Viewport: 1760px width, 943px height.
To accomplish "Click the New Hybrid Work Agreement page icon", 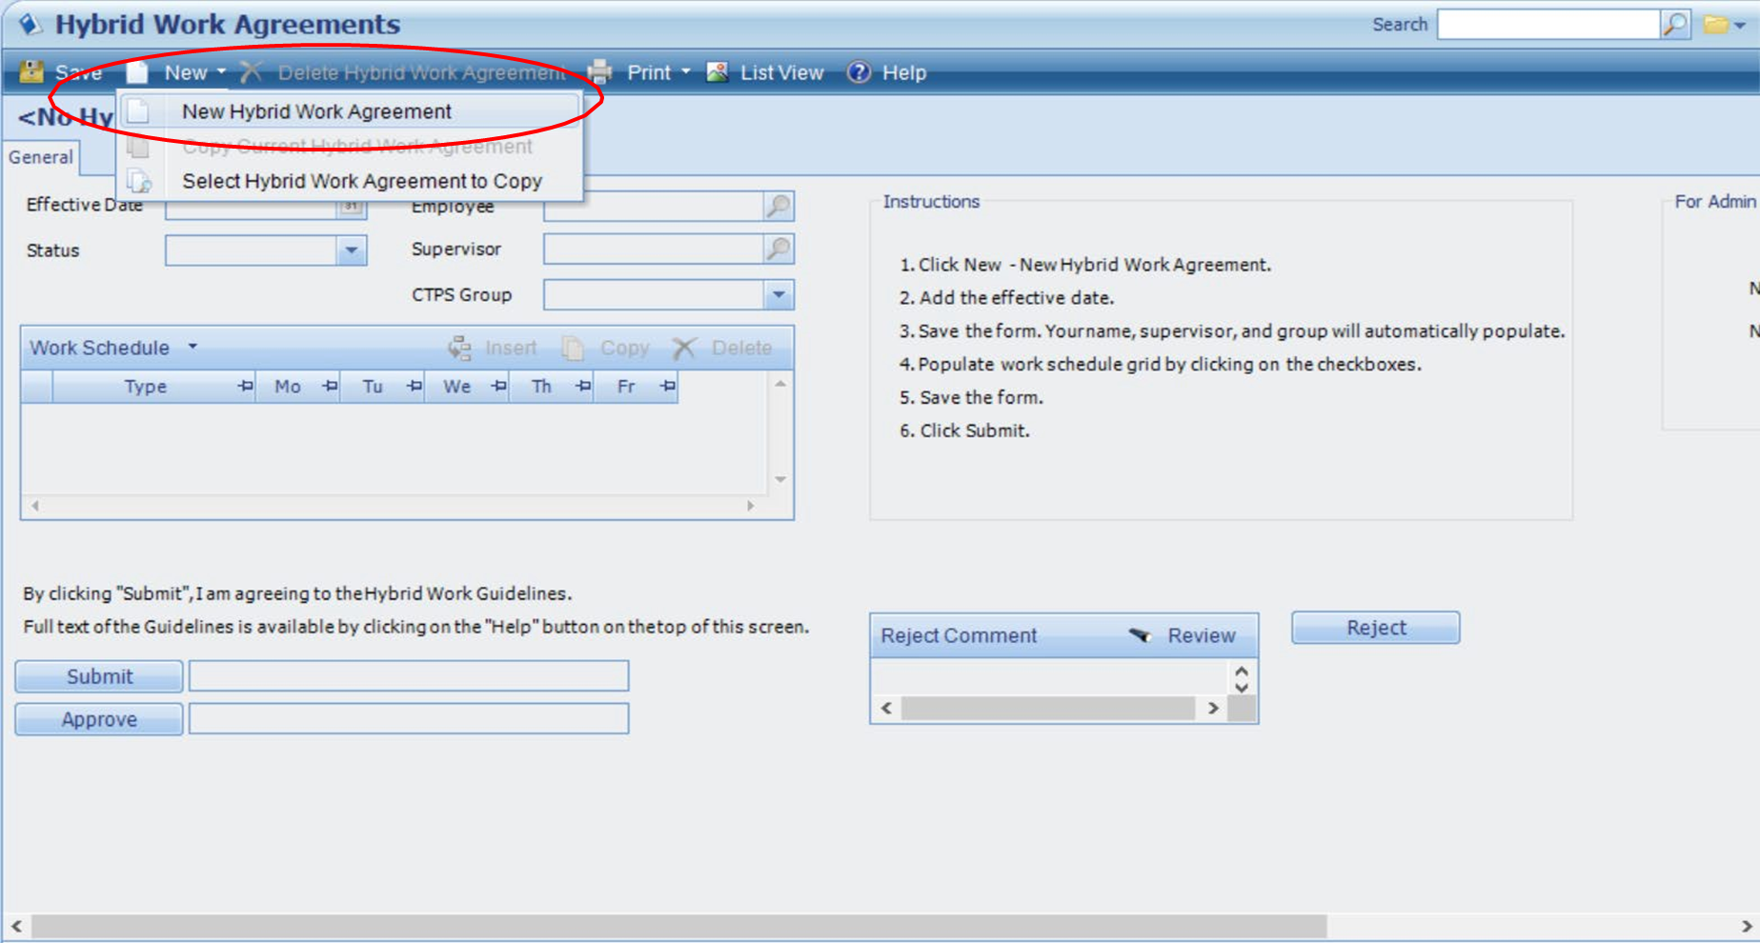I will click(x=138, y=111).
